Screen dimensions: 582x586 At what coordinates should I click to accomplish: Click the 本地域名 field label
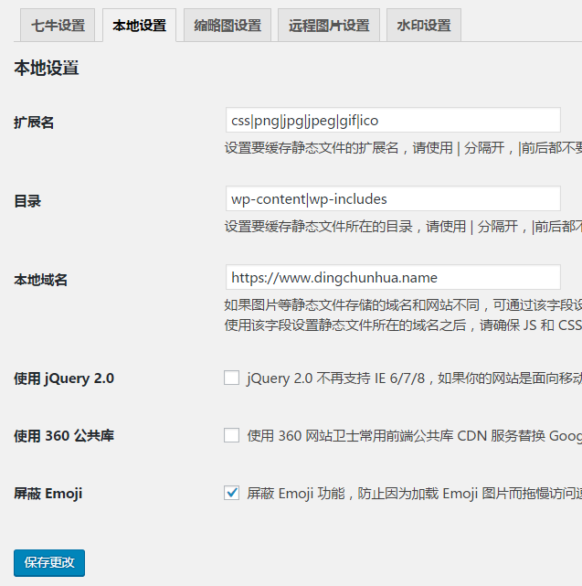[x=40, y=280]
